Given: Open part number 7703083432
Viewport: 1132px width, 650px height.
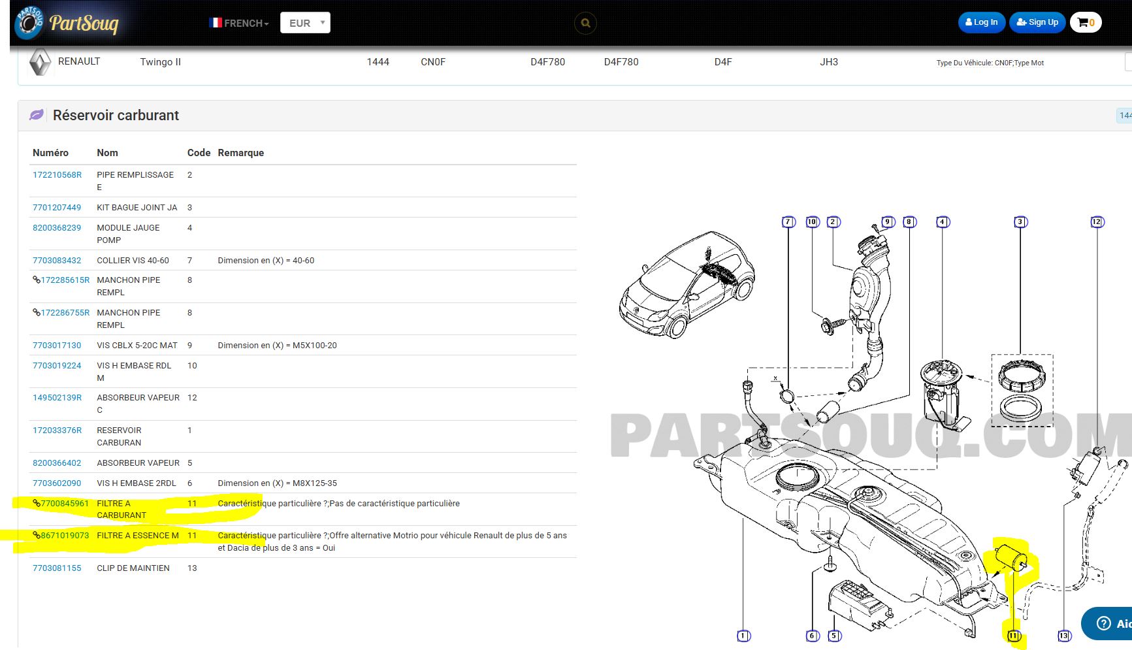Looking at the screenshot, I should (x=57, y=261).
